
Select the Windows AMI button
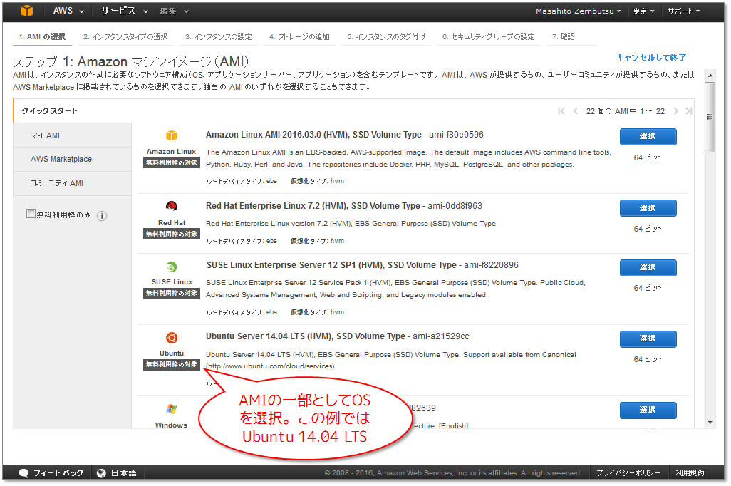click(x=648, y=410)
